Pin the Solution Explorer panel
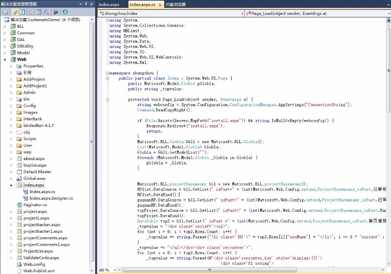 86,4
